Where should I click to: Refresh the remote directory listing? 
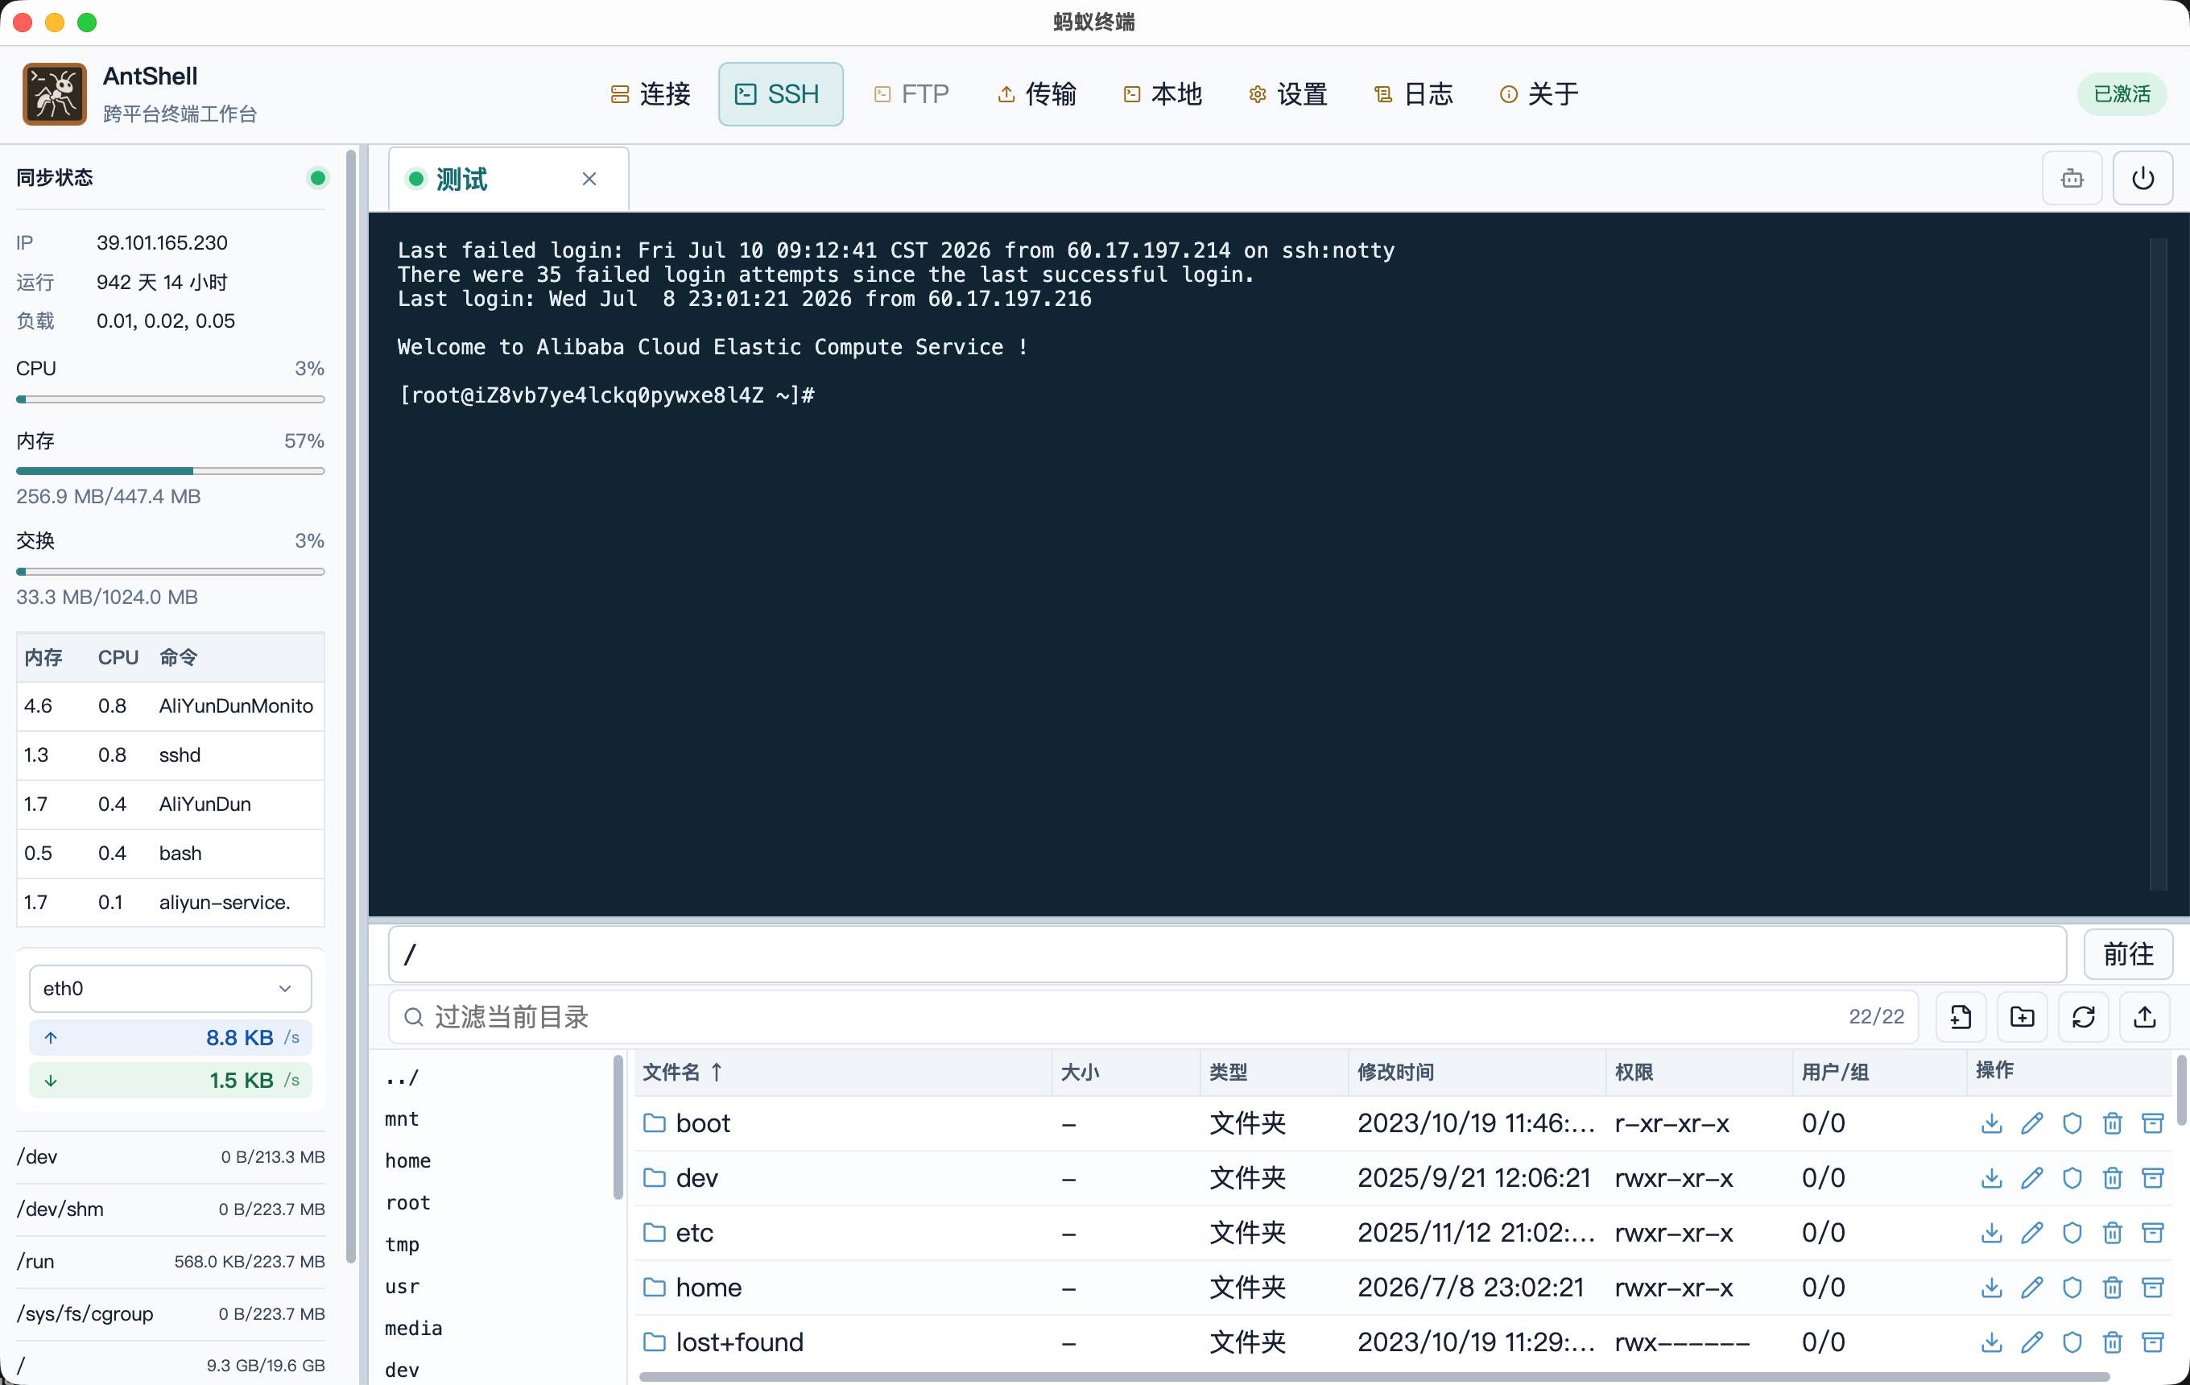click(2084, 1017)
